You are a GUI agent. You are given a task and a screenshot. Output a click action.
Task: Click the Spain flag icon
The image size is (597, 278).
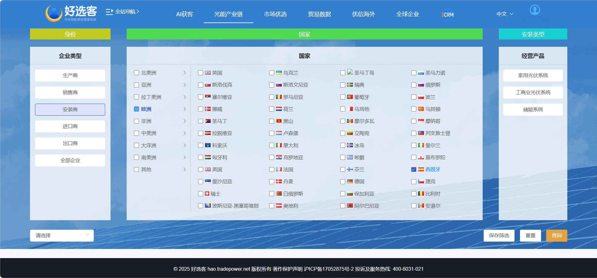[x=421, y=169]
